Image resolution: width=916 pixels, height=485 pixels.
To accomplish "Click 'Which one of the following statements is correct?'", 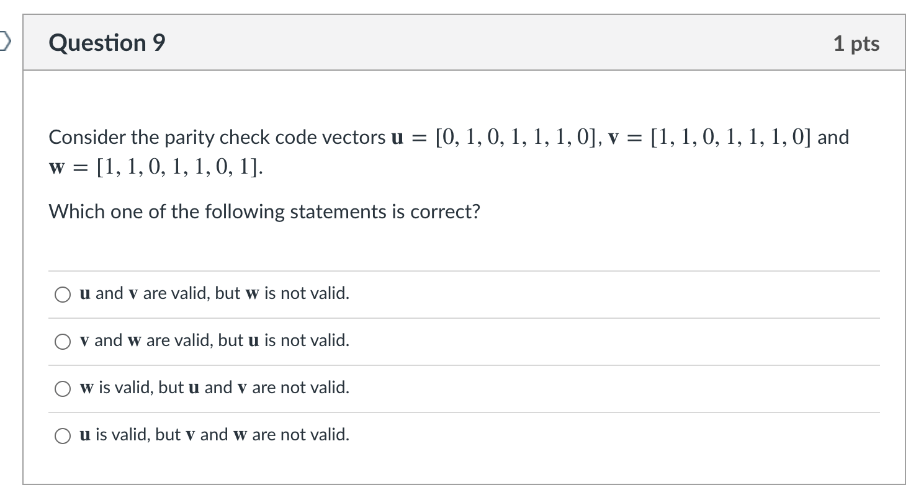I will [x=264, y=212].
